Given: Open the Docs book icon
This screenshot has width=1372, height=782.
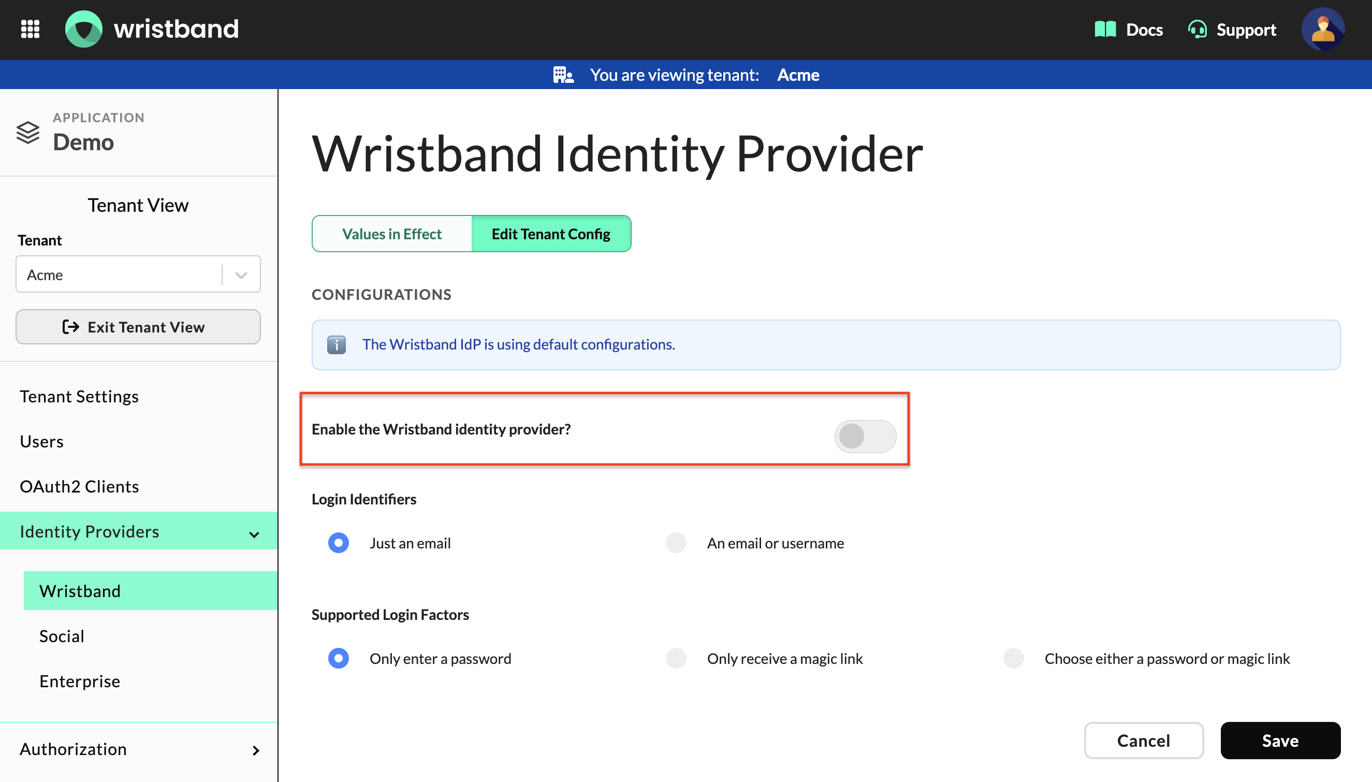Looking at the screenshot, I should [1105, 30].
